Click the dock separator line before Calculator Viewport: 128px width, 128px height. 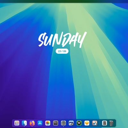point(100,123)
